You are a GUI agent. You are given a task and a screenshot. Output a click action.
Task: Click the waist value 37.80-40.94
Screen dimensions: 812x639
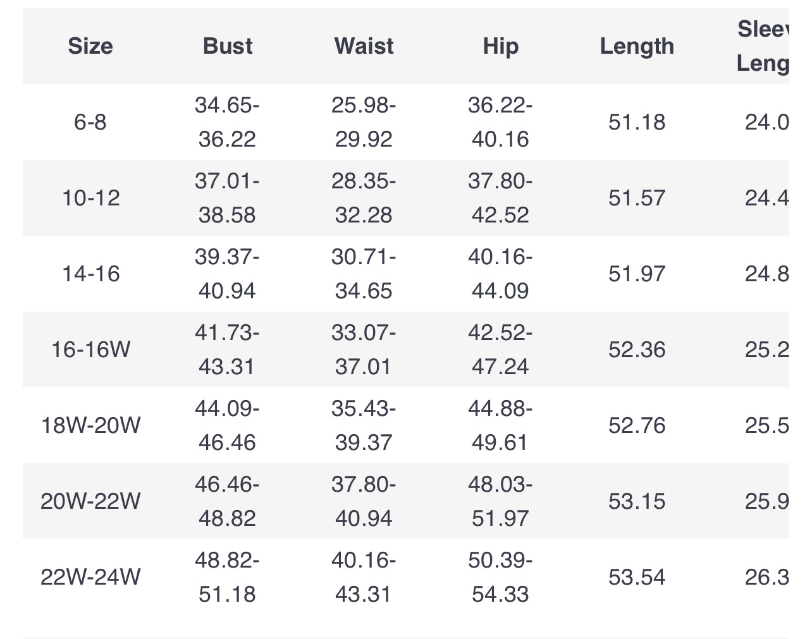364,501
